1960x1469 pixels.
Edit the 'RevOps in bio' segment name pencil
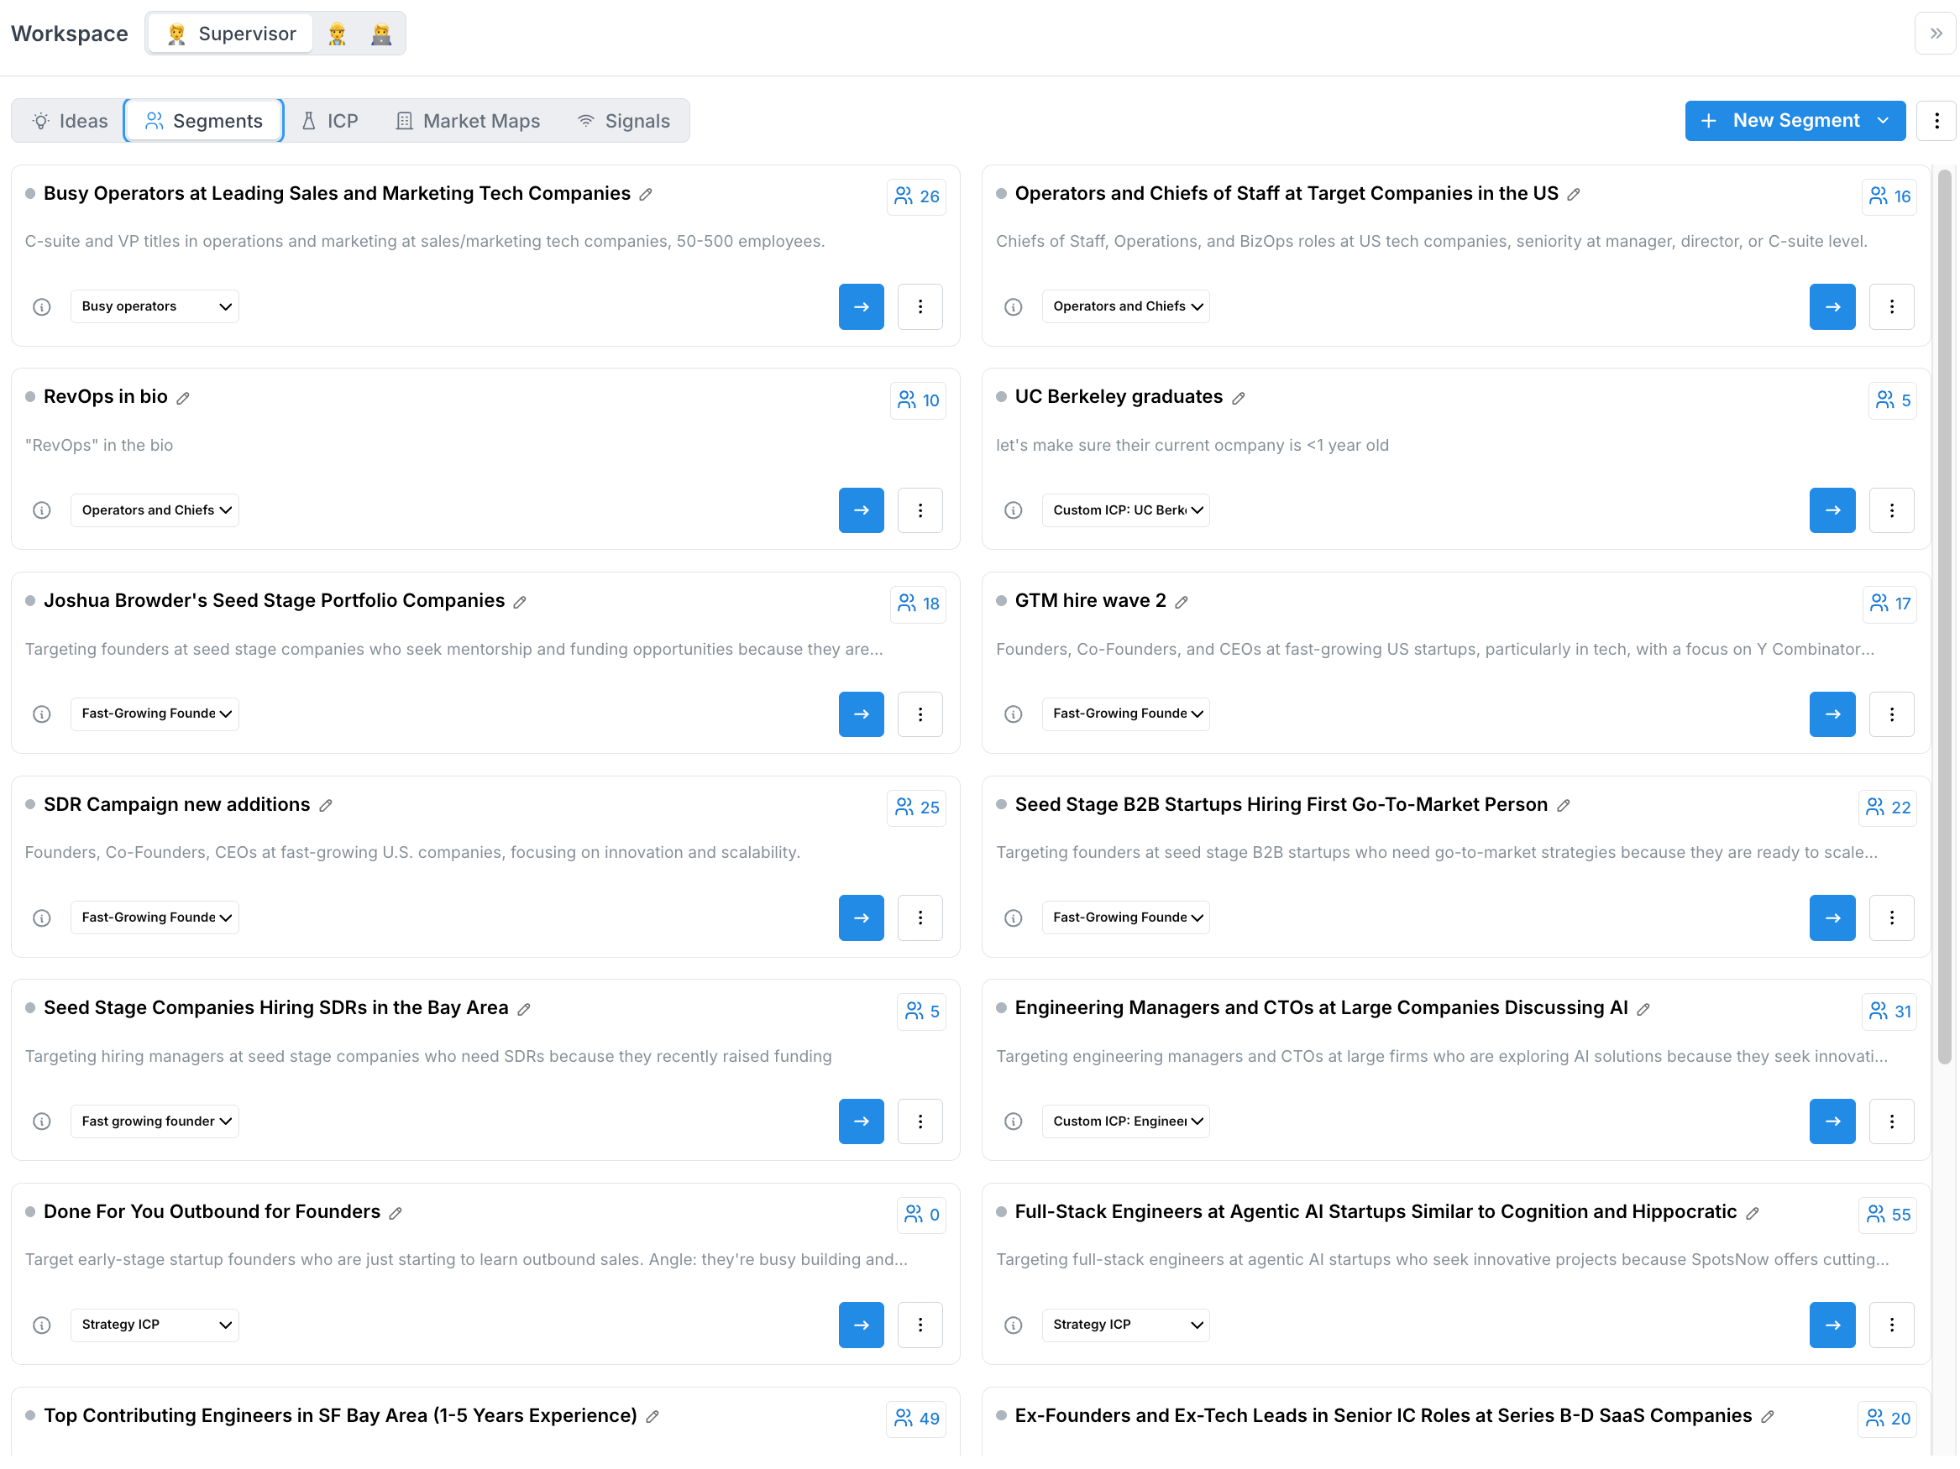click(x=182, y=399)
